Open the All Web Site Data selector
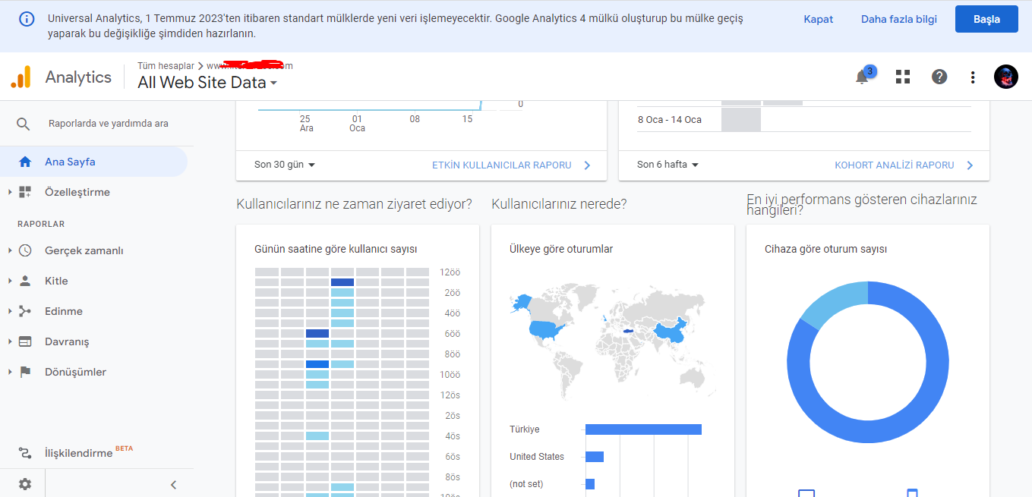The image size is (1032, 497). [207, 83]
